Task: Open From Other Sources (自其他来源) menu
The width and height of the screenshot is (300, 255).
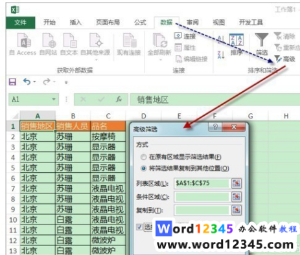Action: tap(95, 47)
